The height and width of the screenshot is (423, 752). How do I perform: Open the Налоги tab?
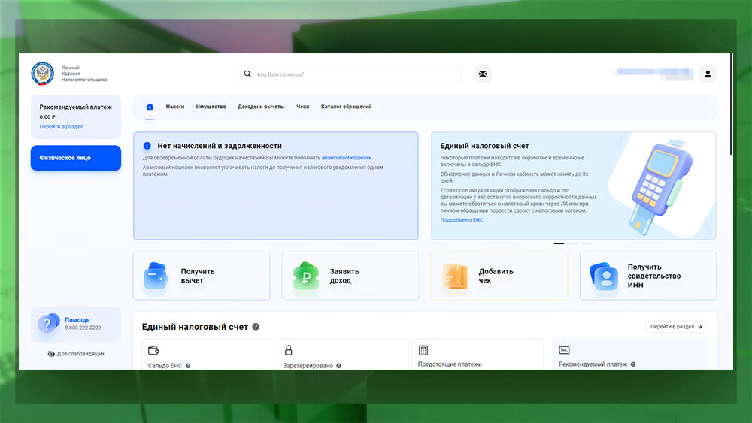pos(175,107)
